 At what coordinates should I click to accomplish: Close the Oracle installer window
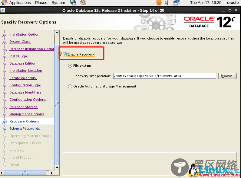[x=236, y=10]
